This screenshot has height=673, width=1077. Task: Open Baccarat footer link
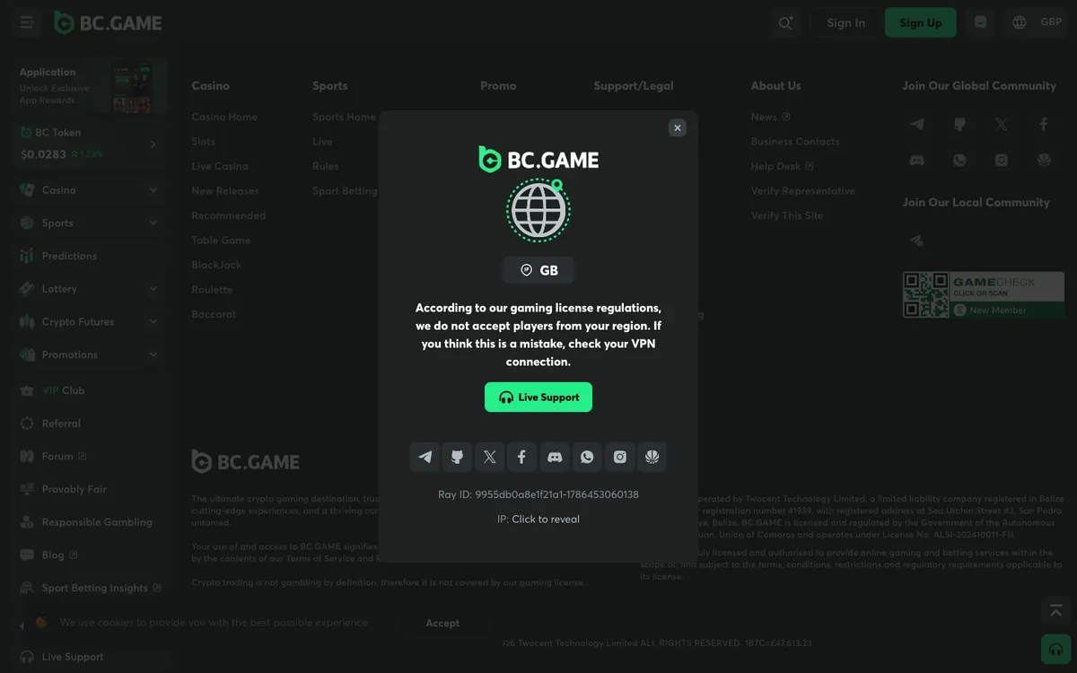pos(214,314)
